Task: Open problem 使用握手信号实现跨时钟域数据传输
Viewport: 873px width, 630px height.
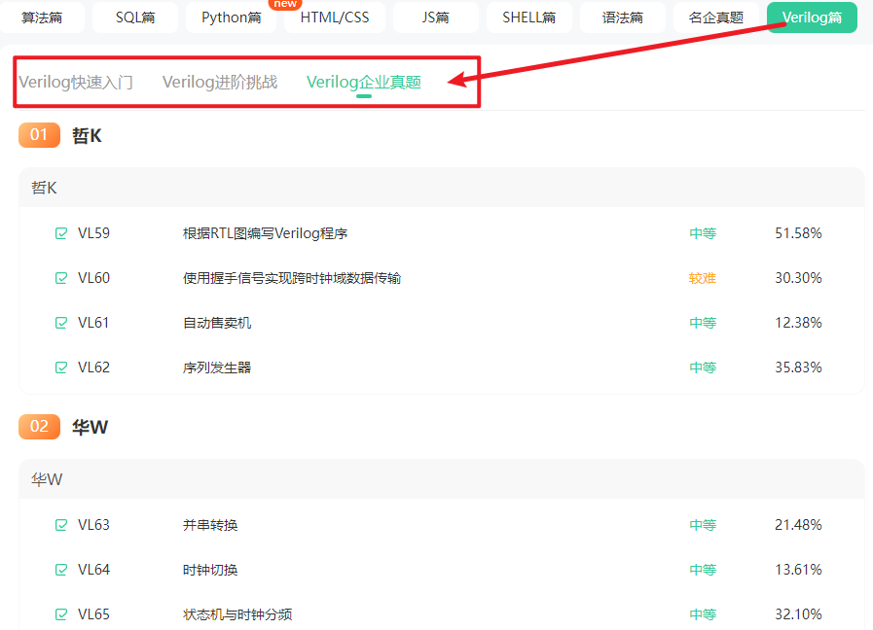Action: coord(292,277)
